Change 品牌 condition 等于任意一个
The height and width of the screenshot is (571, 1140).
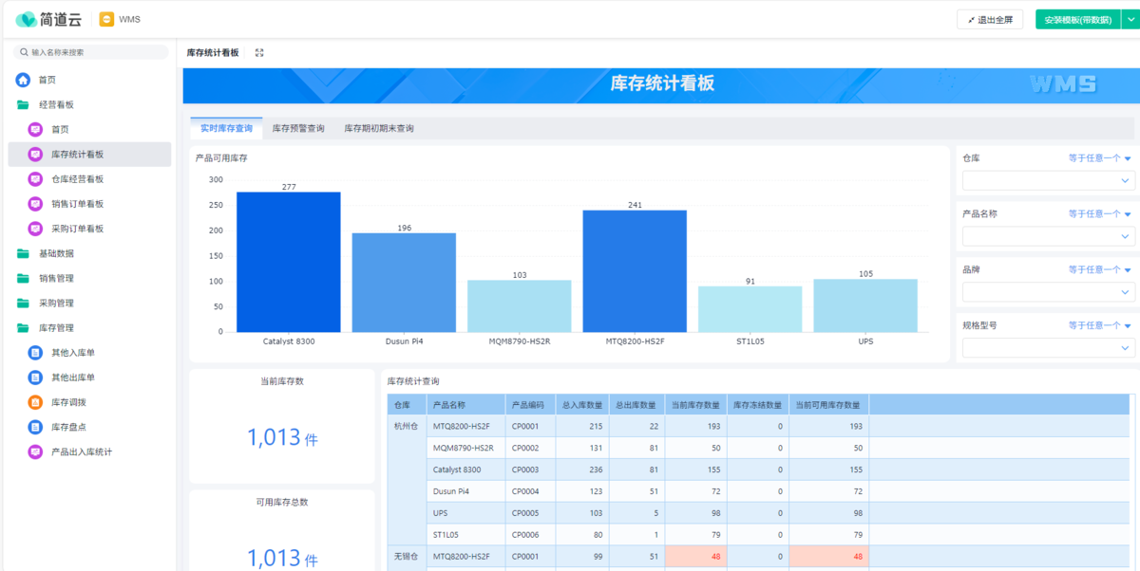(x=1099, y=269)
